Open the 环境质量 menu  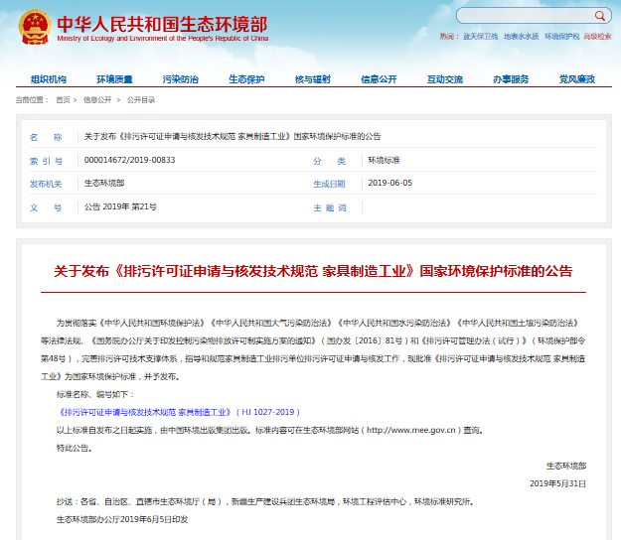[114, 78]
